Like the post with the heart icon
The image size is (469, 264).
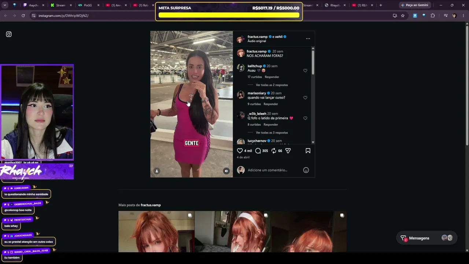(x=240, y=151)
